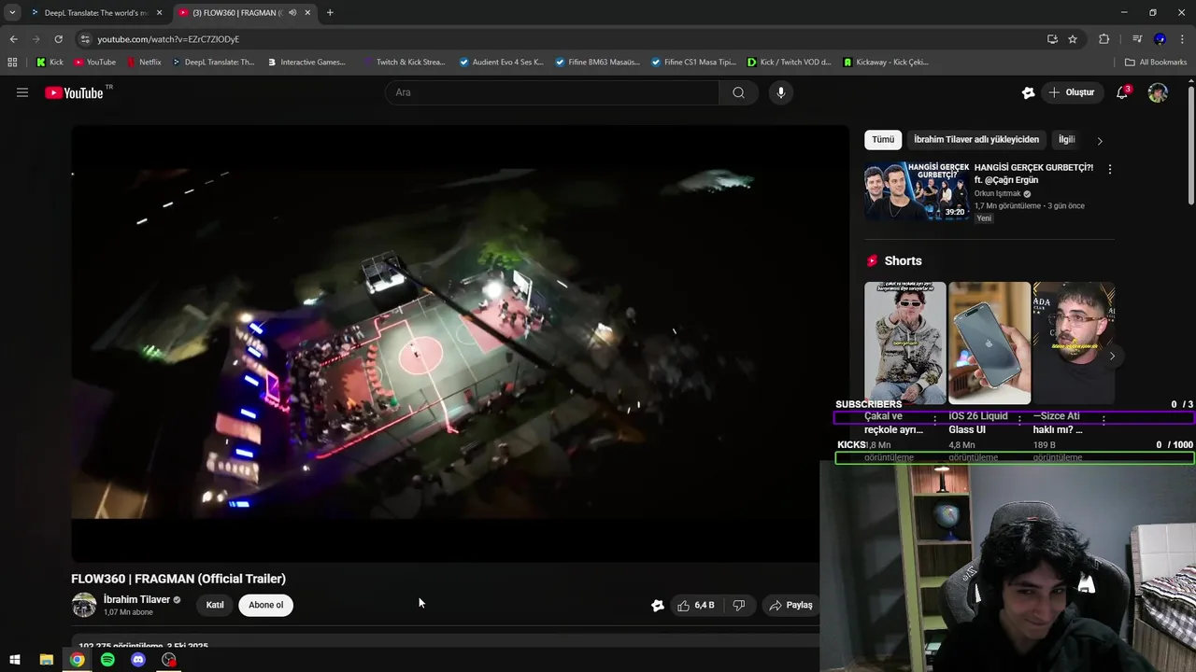The width and height of the screenshot is (1196, 672).
Task: Open Twitch & Kick Stream bookmark
Action: [404, 63]
